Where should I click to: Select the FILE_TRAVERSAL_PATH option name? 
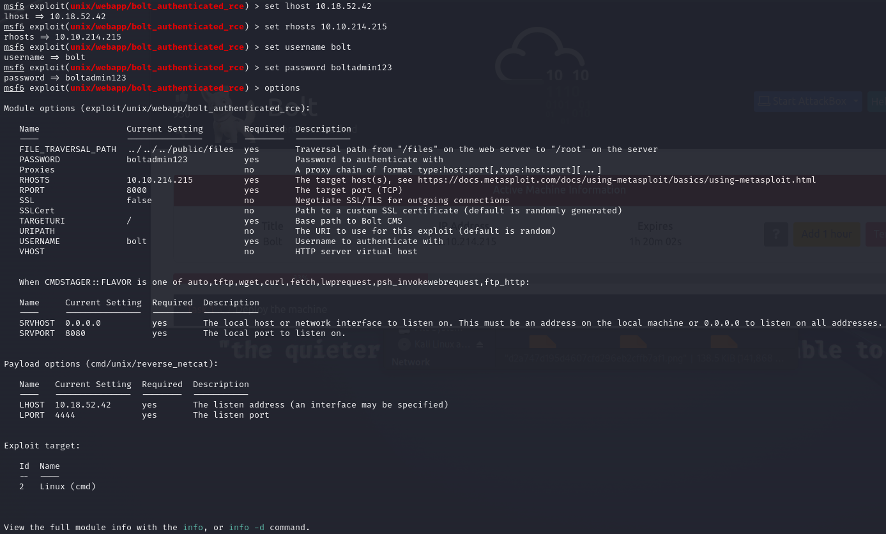[x=68, y=149]
